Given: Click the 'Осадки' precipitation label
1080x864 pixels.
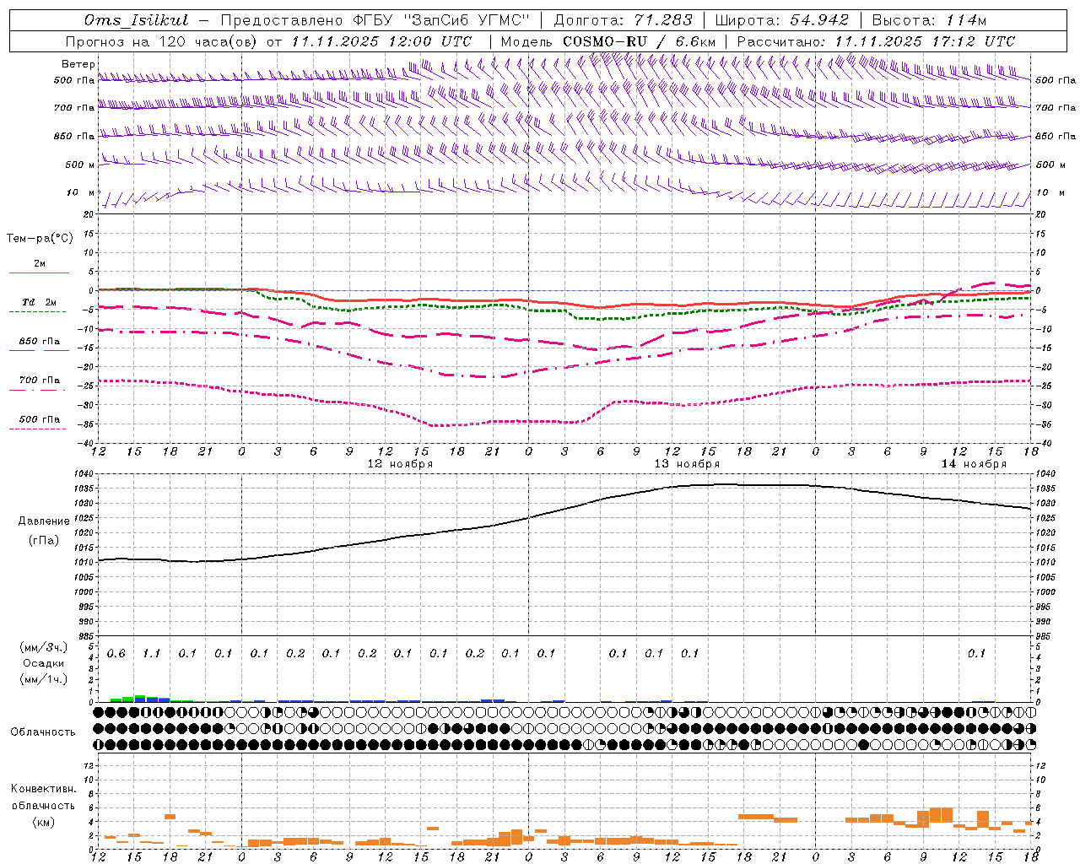Looking at the screenshot, I should pyautogui.click(x=44, y=663).
